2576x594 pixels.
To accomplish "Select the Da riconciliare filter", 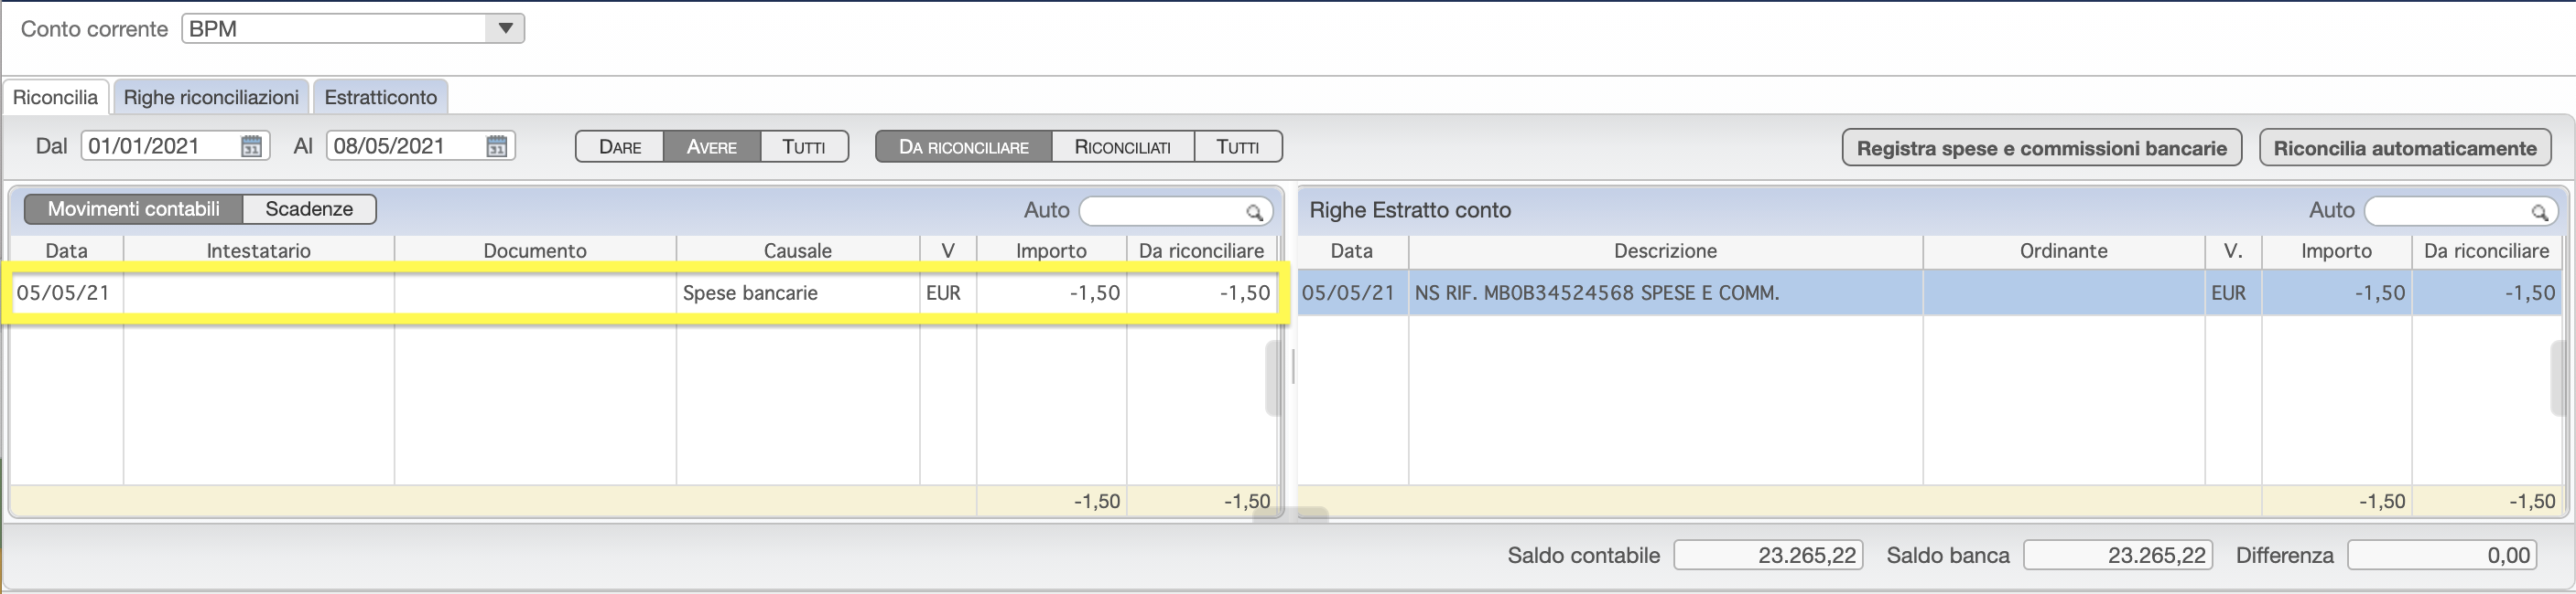I will [x=964, y=147].
